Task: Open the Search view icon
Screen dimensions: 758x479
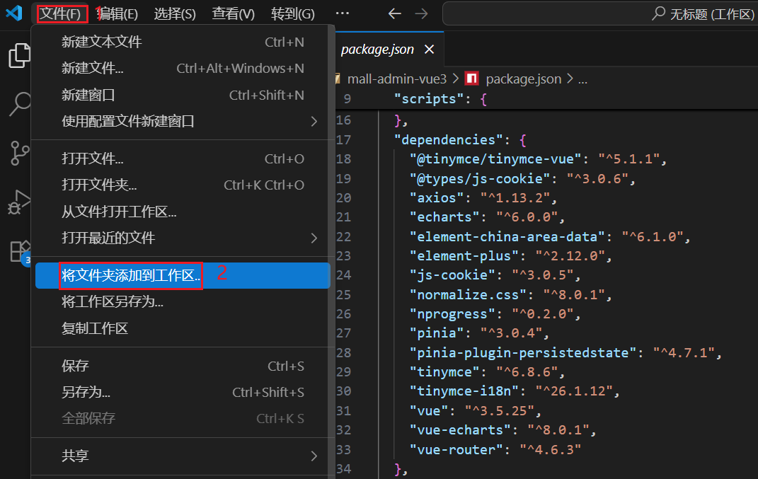Action: click(19, 104)
